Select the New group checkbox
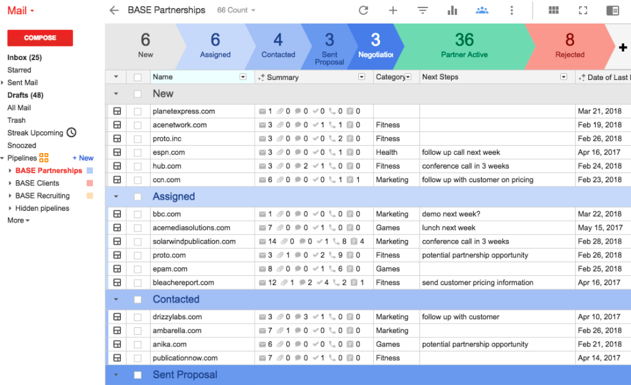Image resolution: width=631 pixels, height=385 pixels. [138, 94]
